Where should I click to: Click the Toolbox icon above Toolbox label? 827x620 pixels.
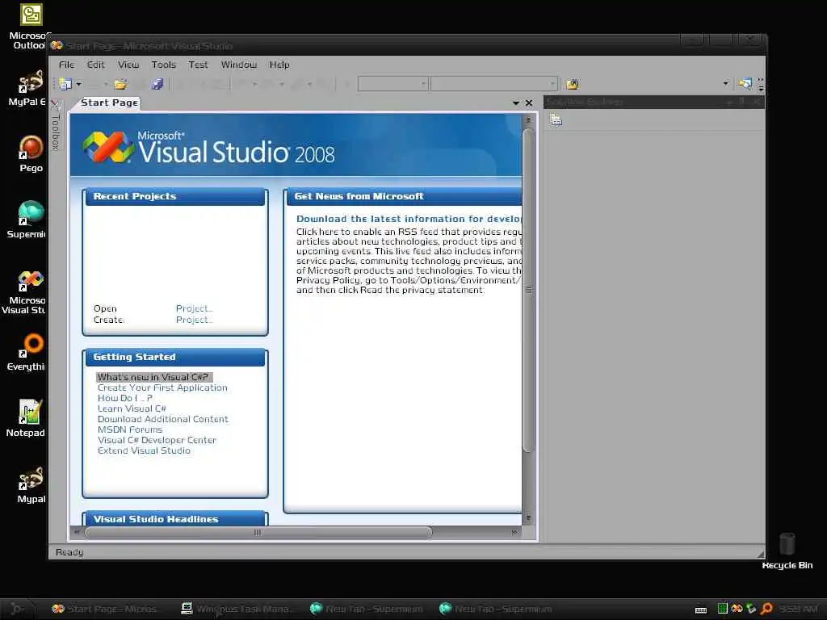pos(56,104)
